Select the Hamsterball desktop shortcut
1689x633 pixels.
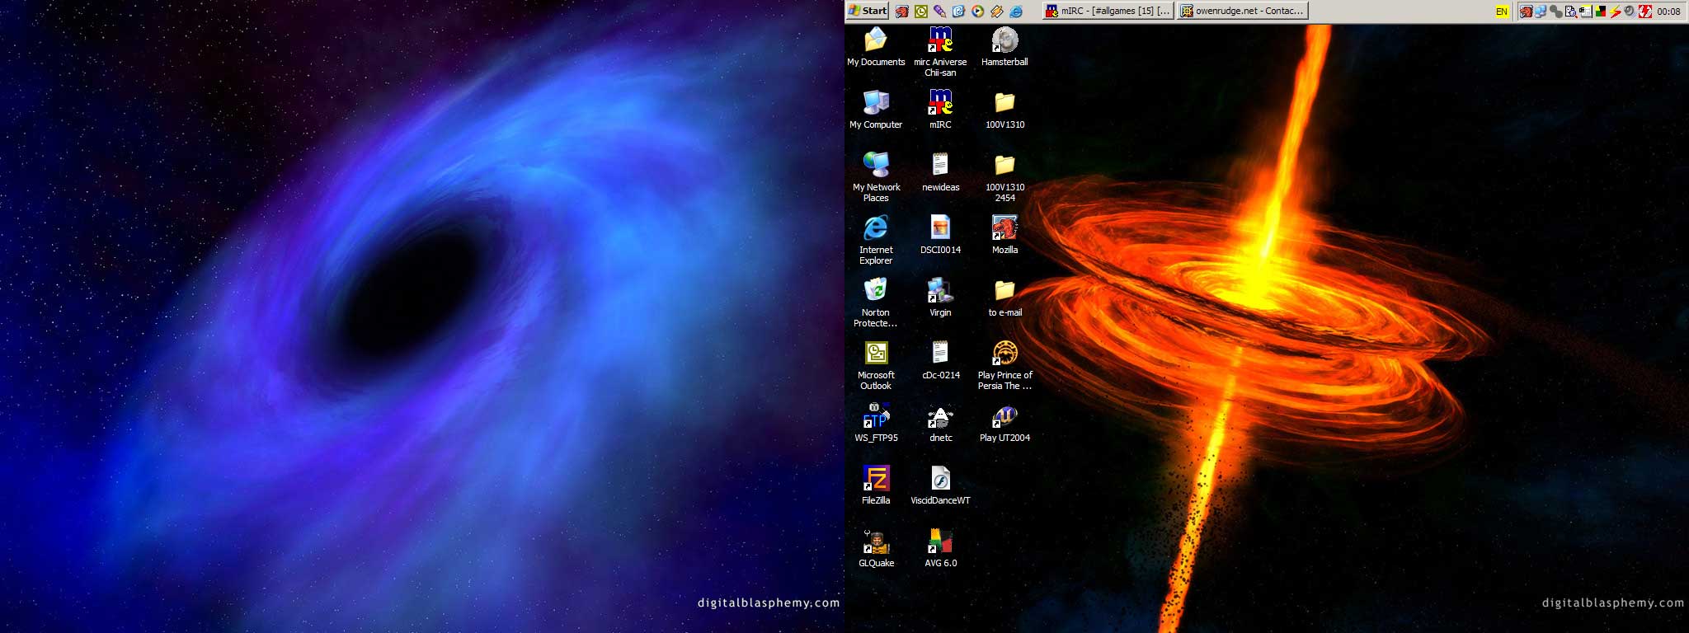tap(1004, 40)
